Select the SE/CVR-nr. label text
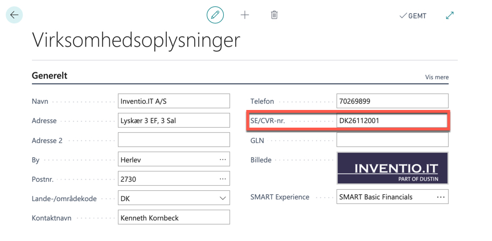 (268, 121)
